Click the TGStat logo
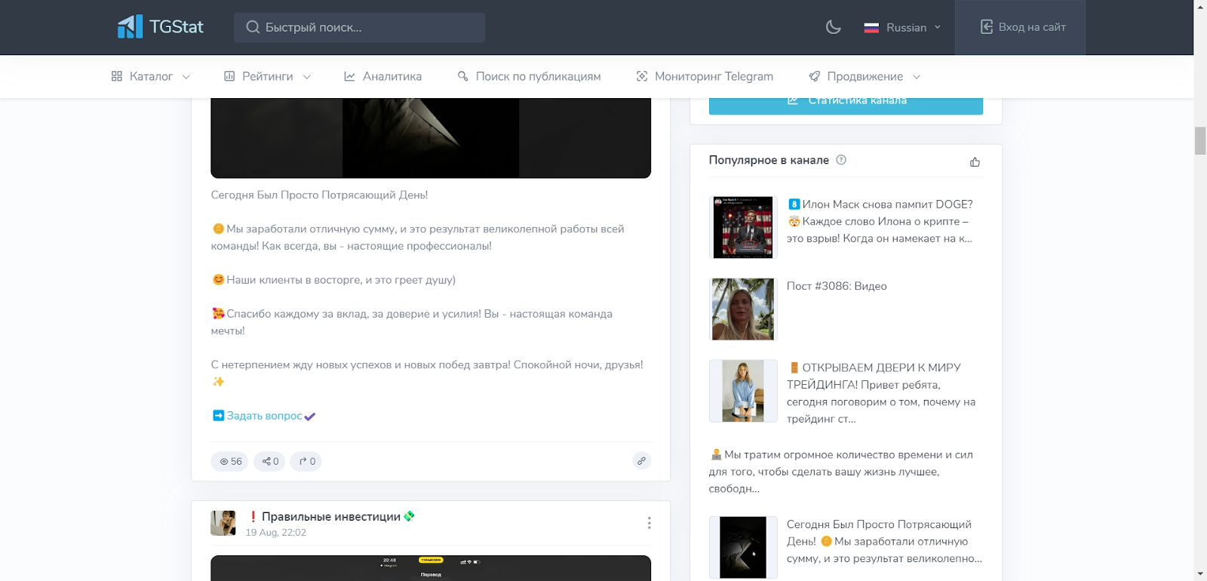 point(161,27)
